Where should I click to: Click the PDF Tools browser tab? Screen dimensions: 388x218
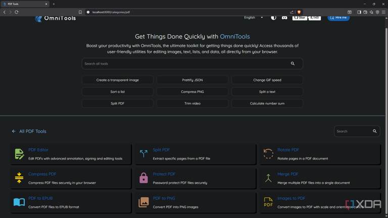(25, 4)
